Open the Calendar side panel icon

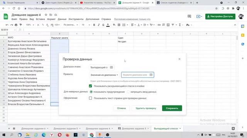coord(243,26)
